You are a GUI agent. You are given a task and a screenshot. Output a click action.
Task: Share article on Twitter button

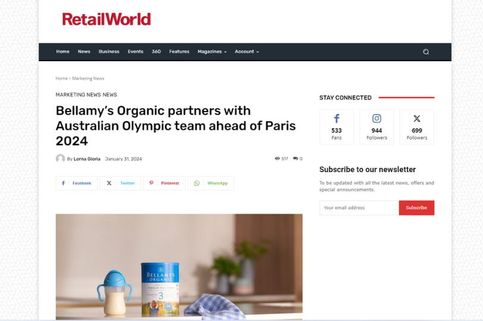(x=120, y=183)
